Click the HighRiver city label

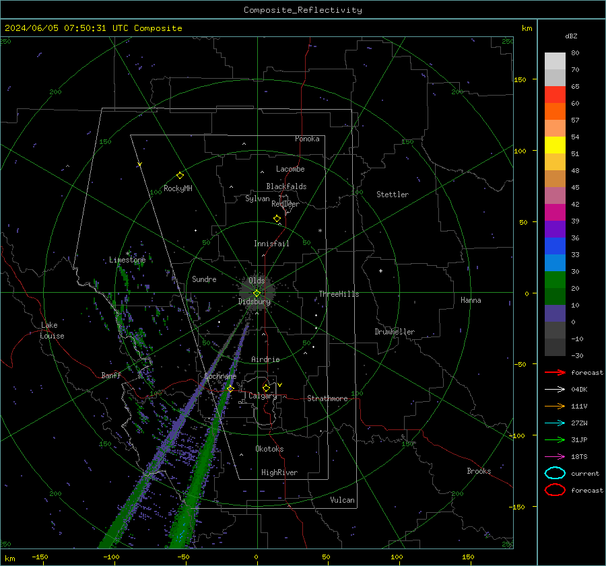(x=279, y=472)
